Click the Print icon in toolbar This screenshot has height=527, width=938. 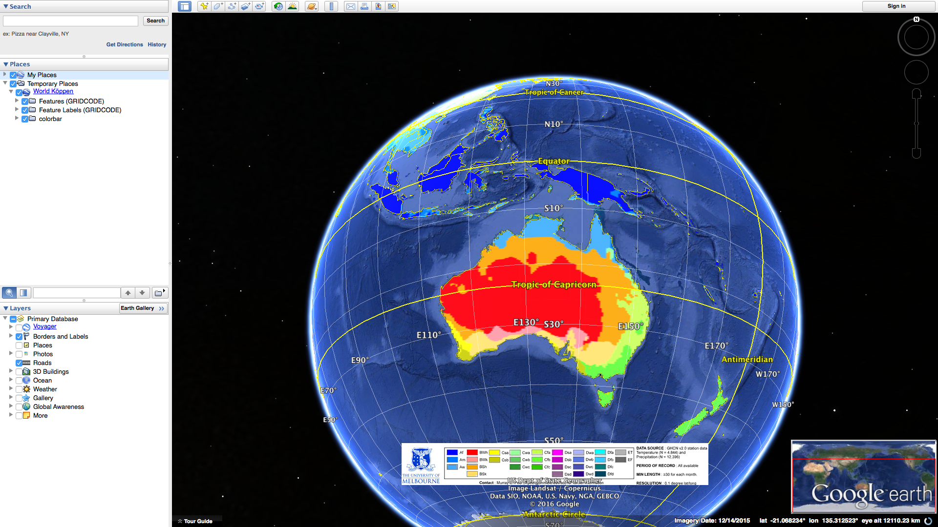[x=364, y=6]
